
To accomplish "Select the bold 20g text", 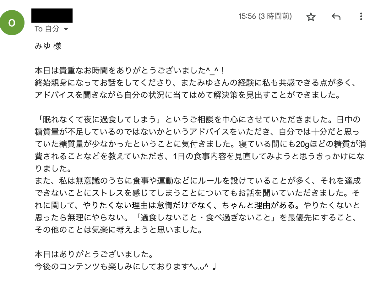I will (x=302, y=144).
